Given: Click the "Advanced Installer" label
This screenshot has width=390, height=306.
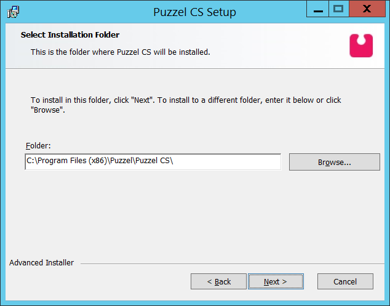Looking at the screenshot, I should pos(42,263).
